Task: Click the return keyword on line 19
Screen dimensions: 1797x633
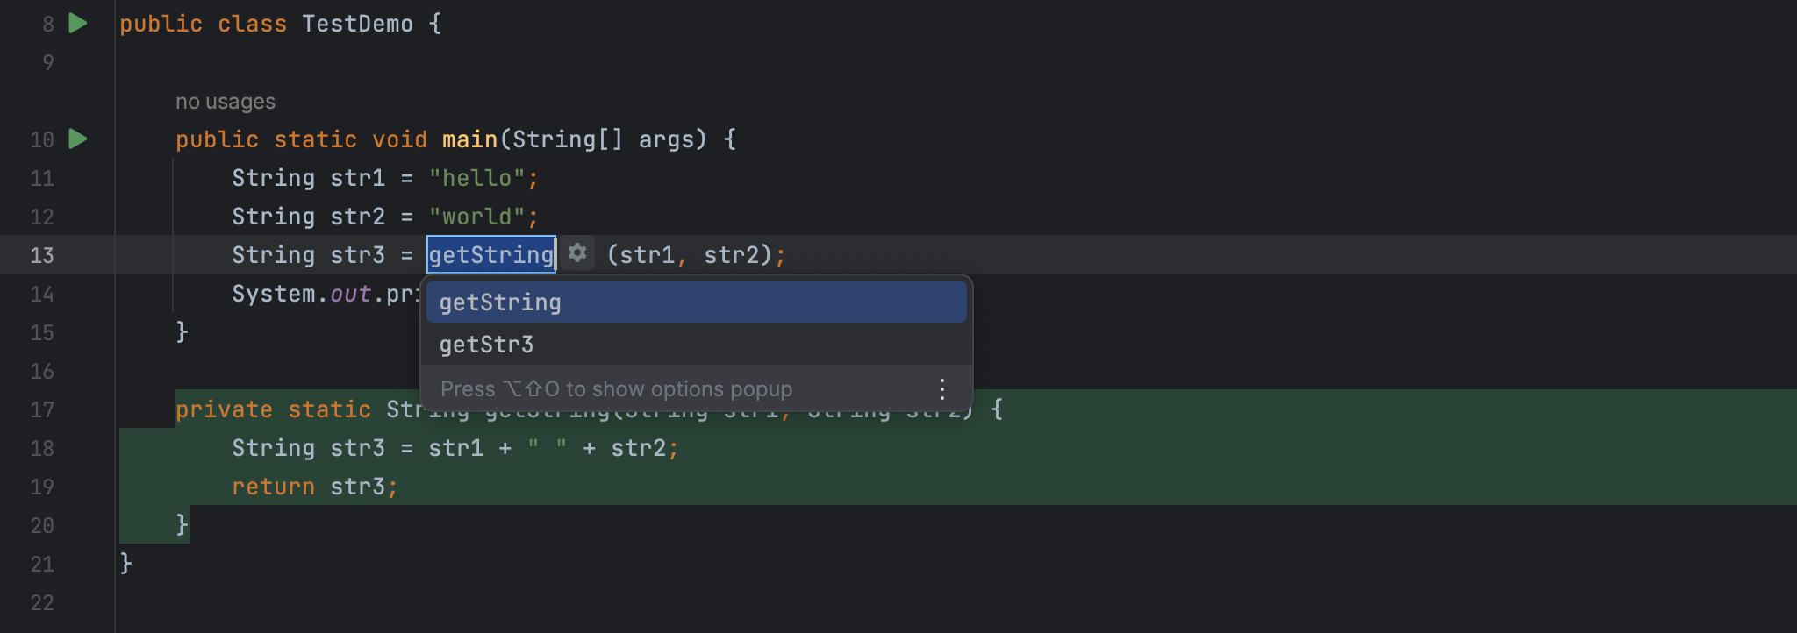Action: click(x=273, y=487)
